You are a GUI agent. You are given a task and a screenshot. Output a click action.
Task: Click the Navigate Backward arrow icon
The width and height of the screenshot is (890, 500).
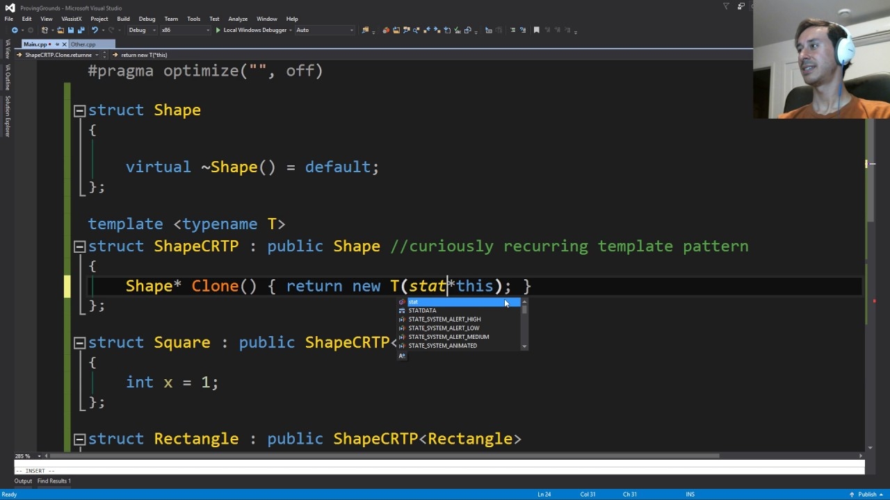pyautogui.click(x=15, y=30)
